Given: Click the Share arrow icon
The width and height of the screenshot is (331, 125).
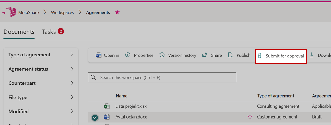Looking at the screenshot, I should tap(205, 55).
